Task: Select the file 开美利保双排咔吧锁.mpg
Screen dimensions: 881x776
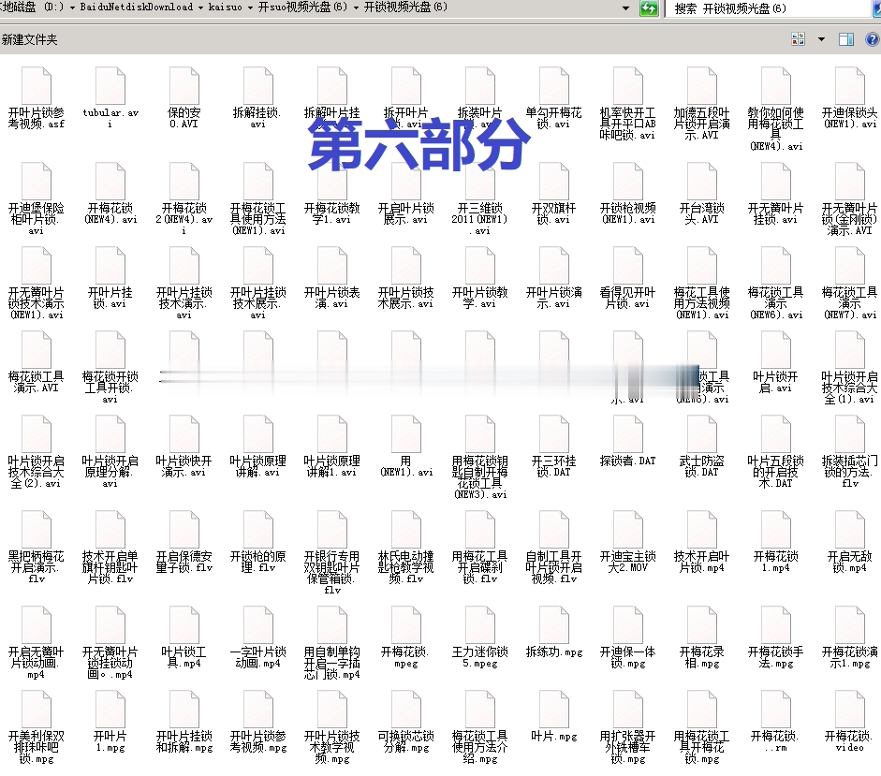Action: pos(37,727)
